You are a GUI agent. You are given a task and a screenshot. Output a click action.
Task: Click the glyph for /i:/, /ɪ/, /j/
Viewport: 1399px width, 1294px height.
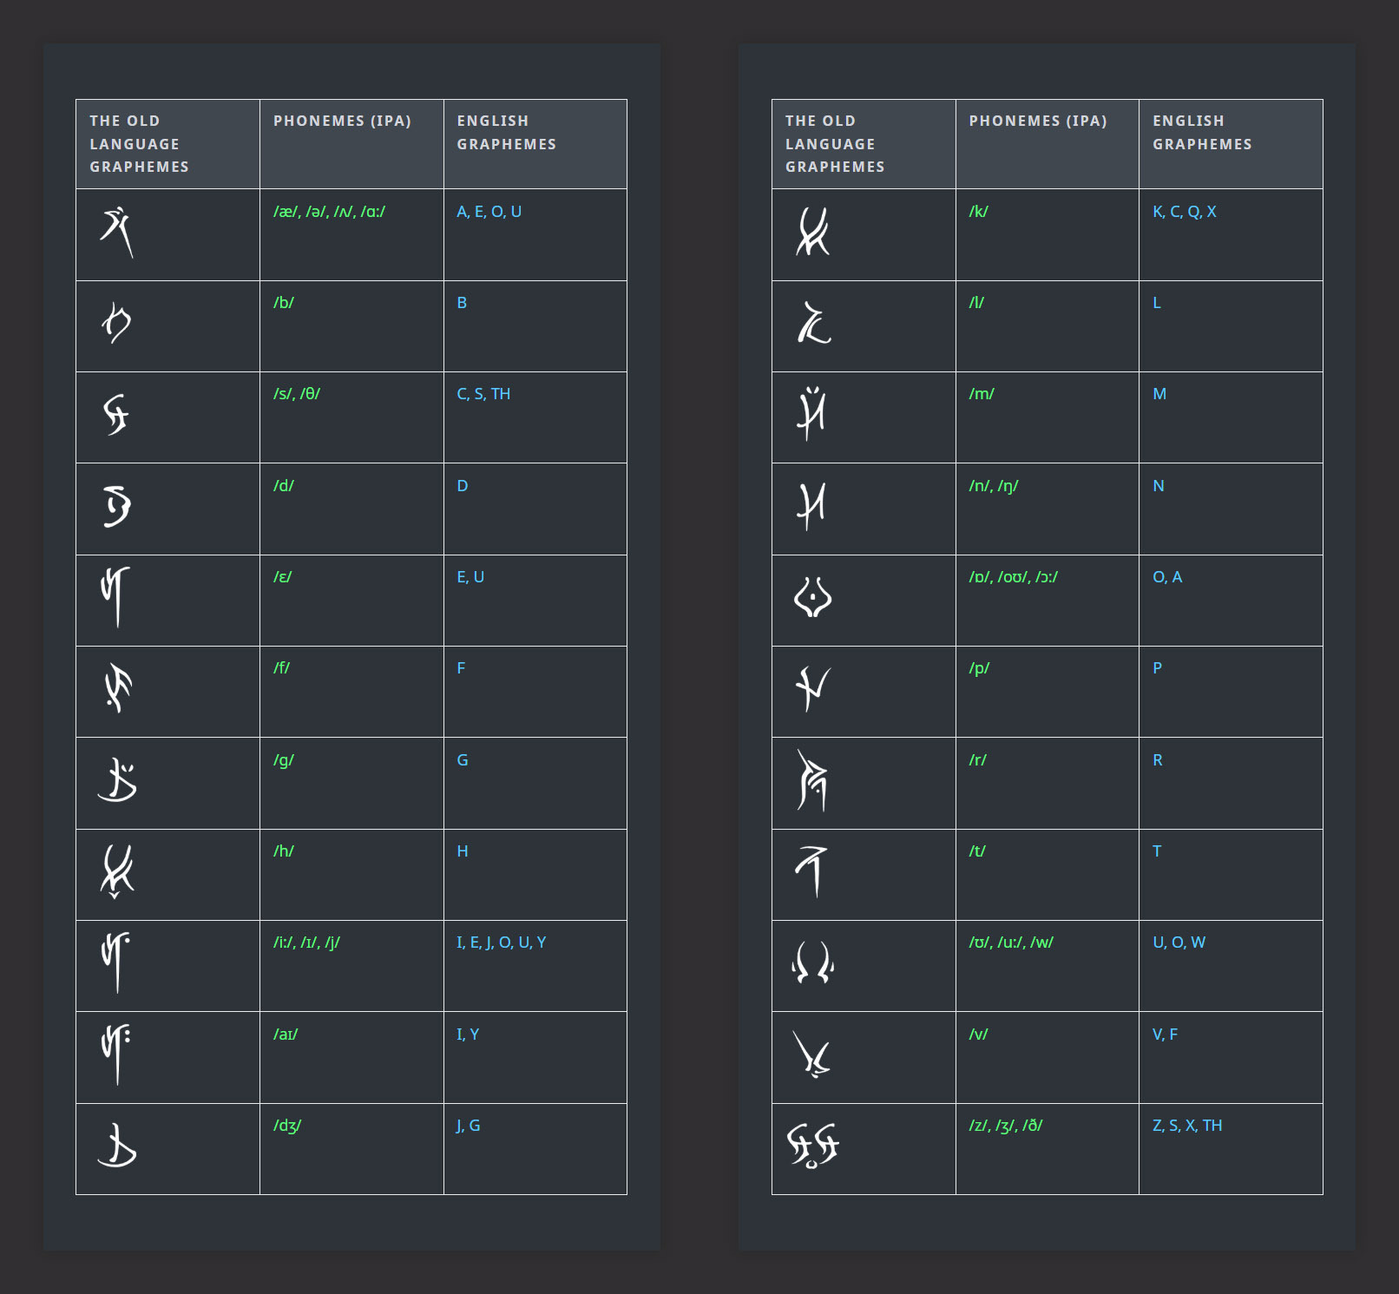point(116,962)
